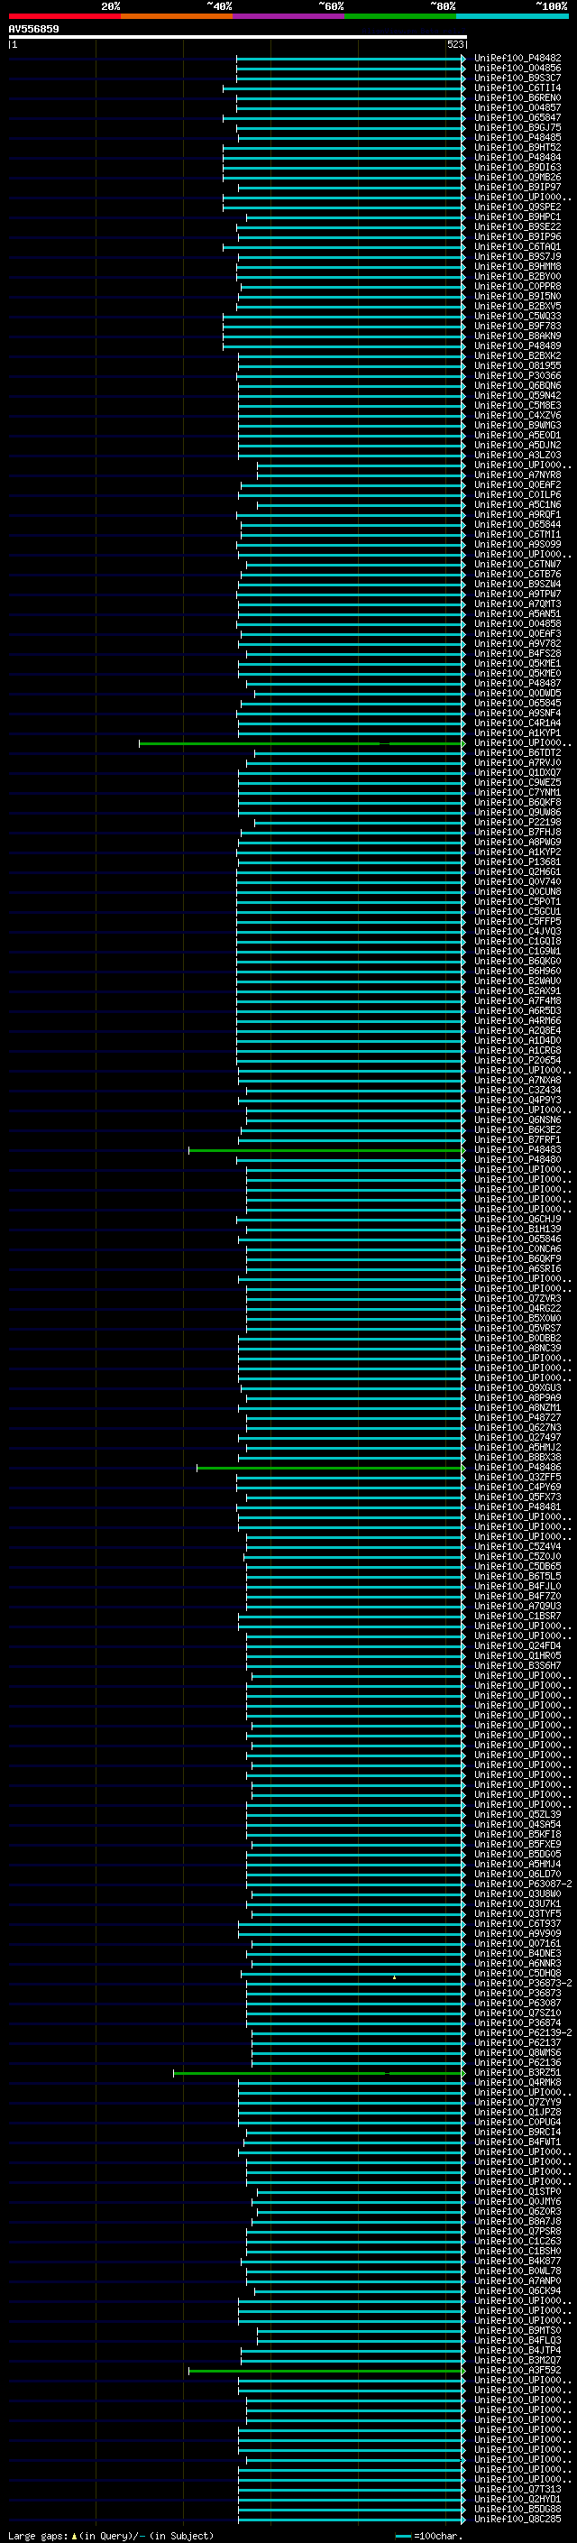The image size is (577, 2543).
Task: Click the purple ~60% legend segment
Action: (x=289, y=16)
